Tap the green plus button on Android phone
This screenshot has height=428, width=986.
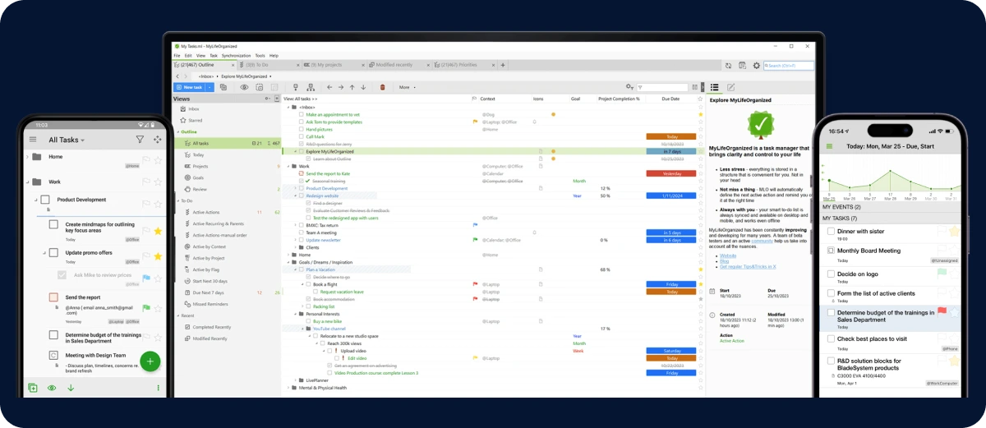[150, 361]
